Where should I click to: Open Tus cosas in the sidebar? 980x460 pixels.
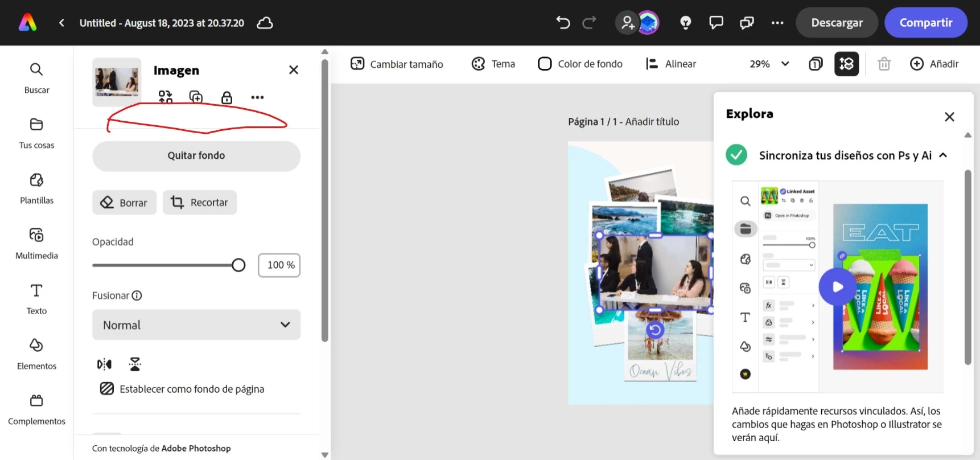[36, 133]
